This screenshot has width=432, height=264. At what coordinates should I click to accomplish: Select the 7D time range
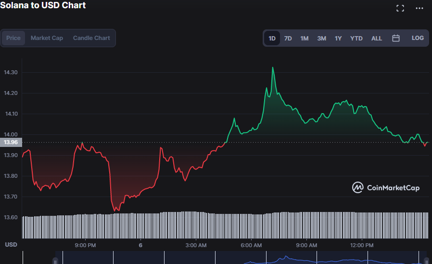(288, 39)
